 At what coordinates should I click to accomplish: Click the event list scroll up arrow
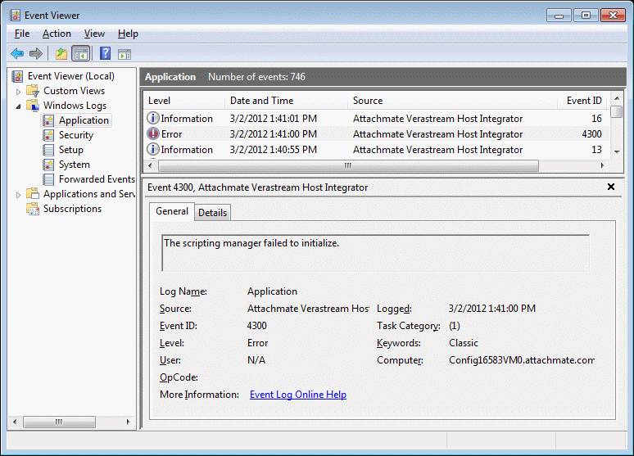(617, 98)
